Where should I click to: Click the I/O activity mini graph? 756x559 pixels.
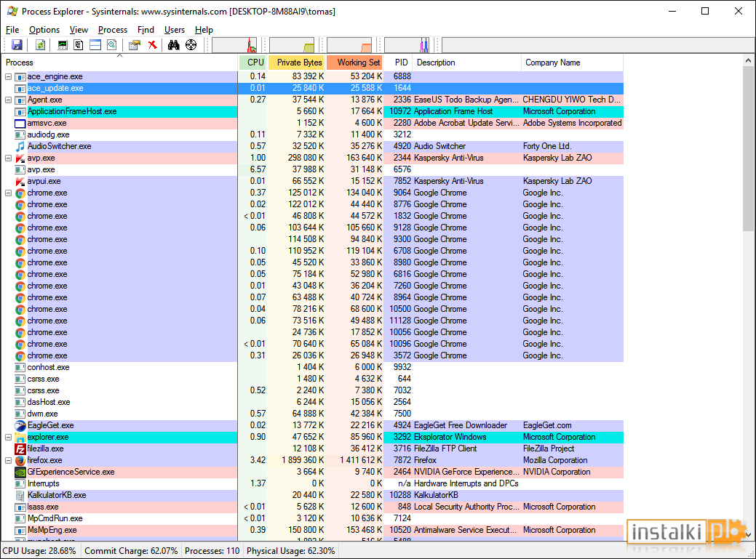point(407,45)
